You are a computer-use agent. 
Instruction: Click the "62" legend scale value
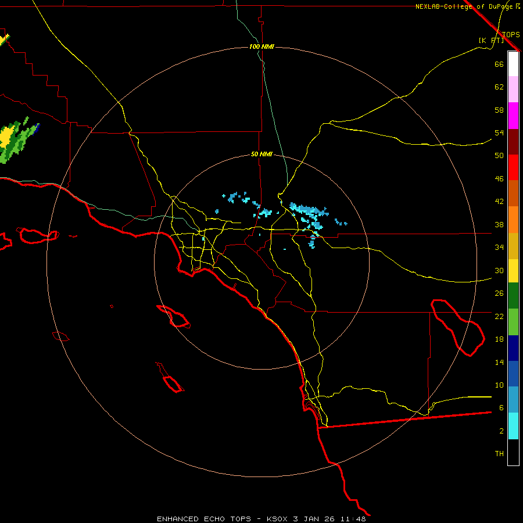pos(499,87)
